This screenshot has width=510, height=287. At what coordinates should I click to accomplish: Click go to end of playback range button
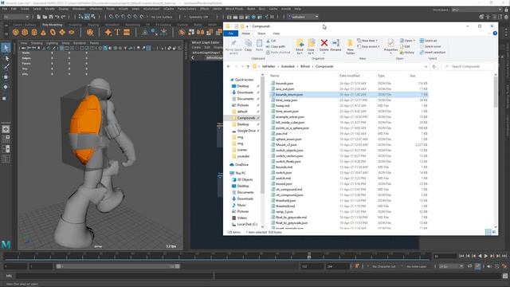(x=504, y=256)
